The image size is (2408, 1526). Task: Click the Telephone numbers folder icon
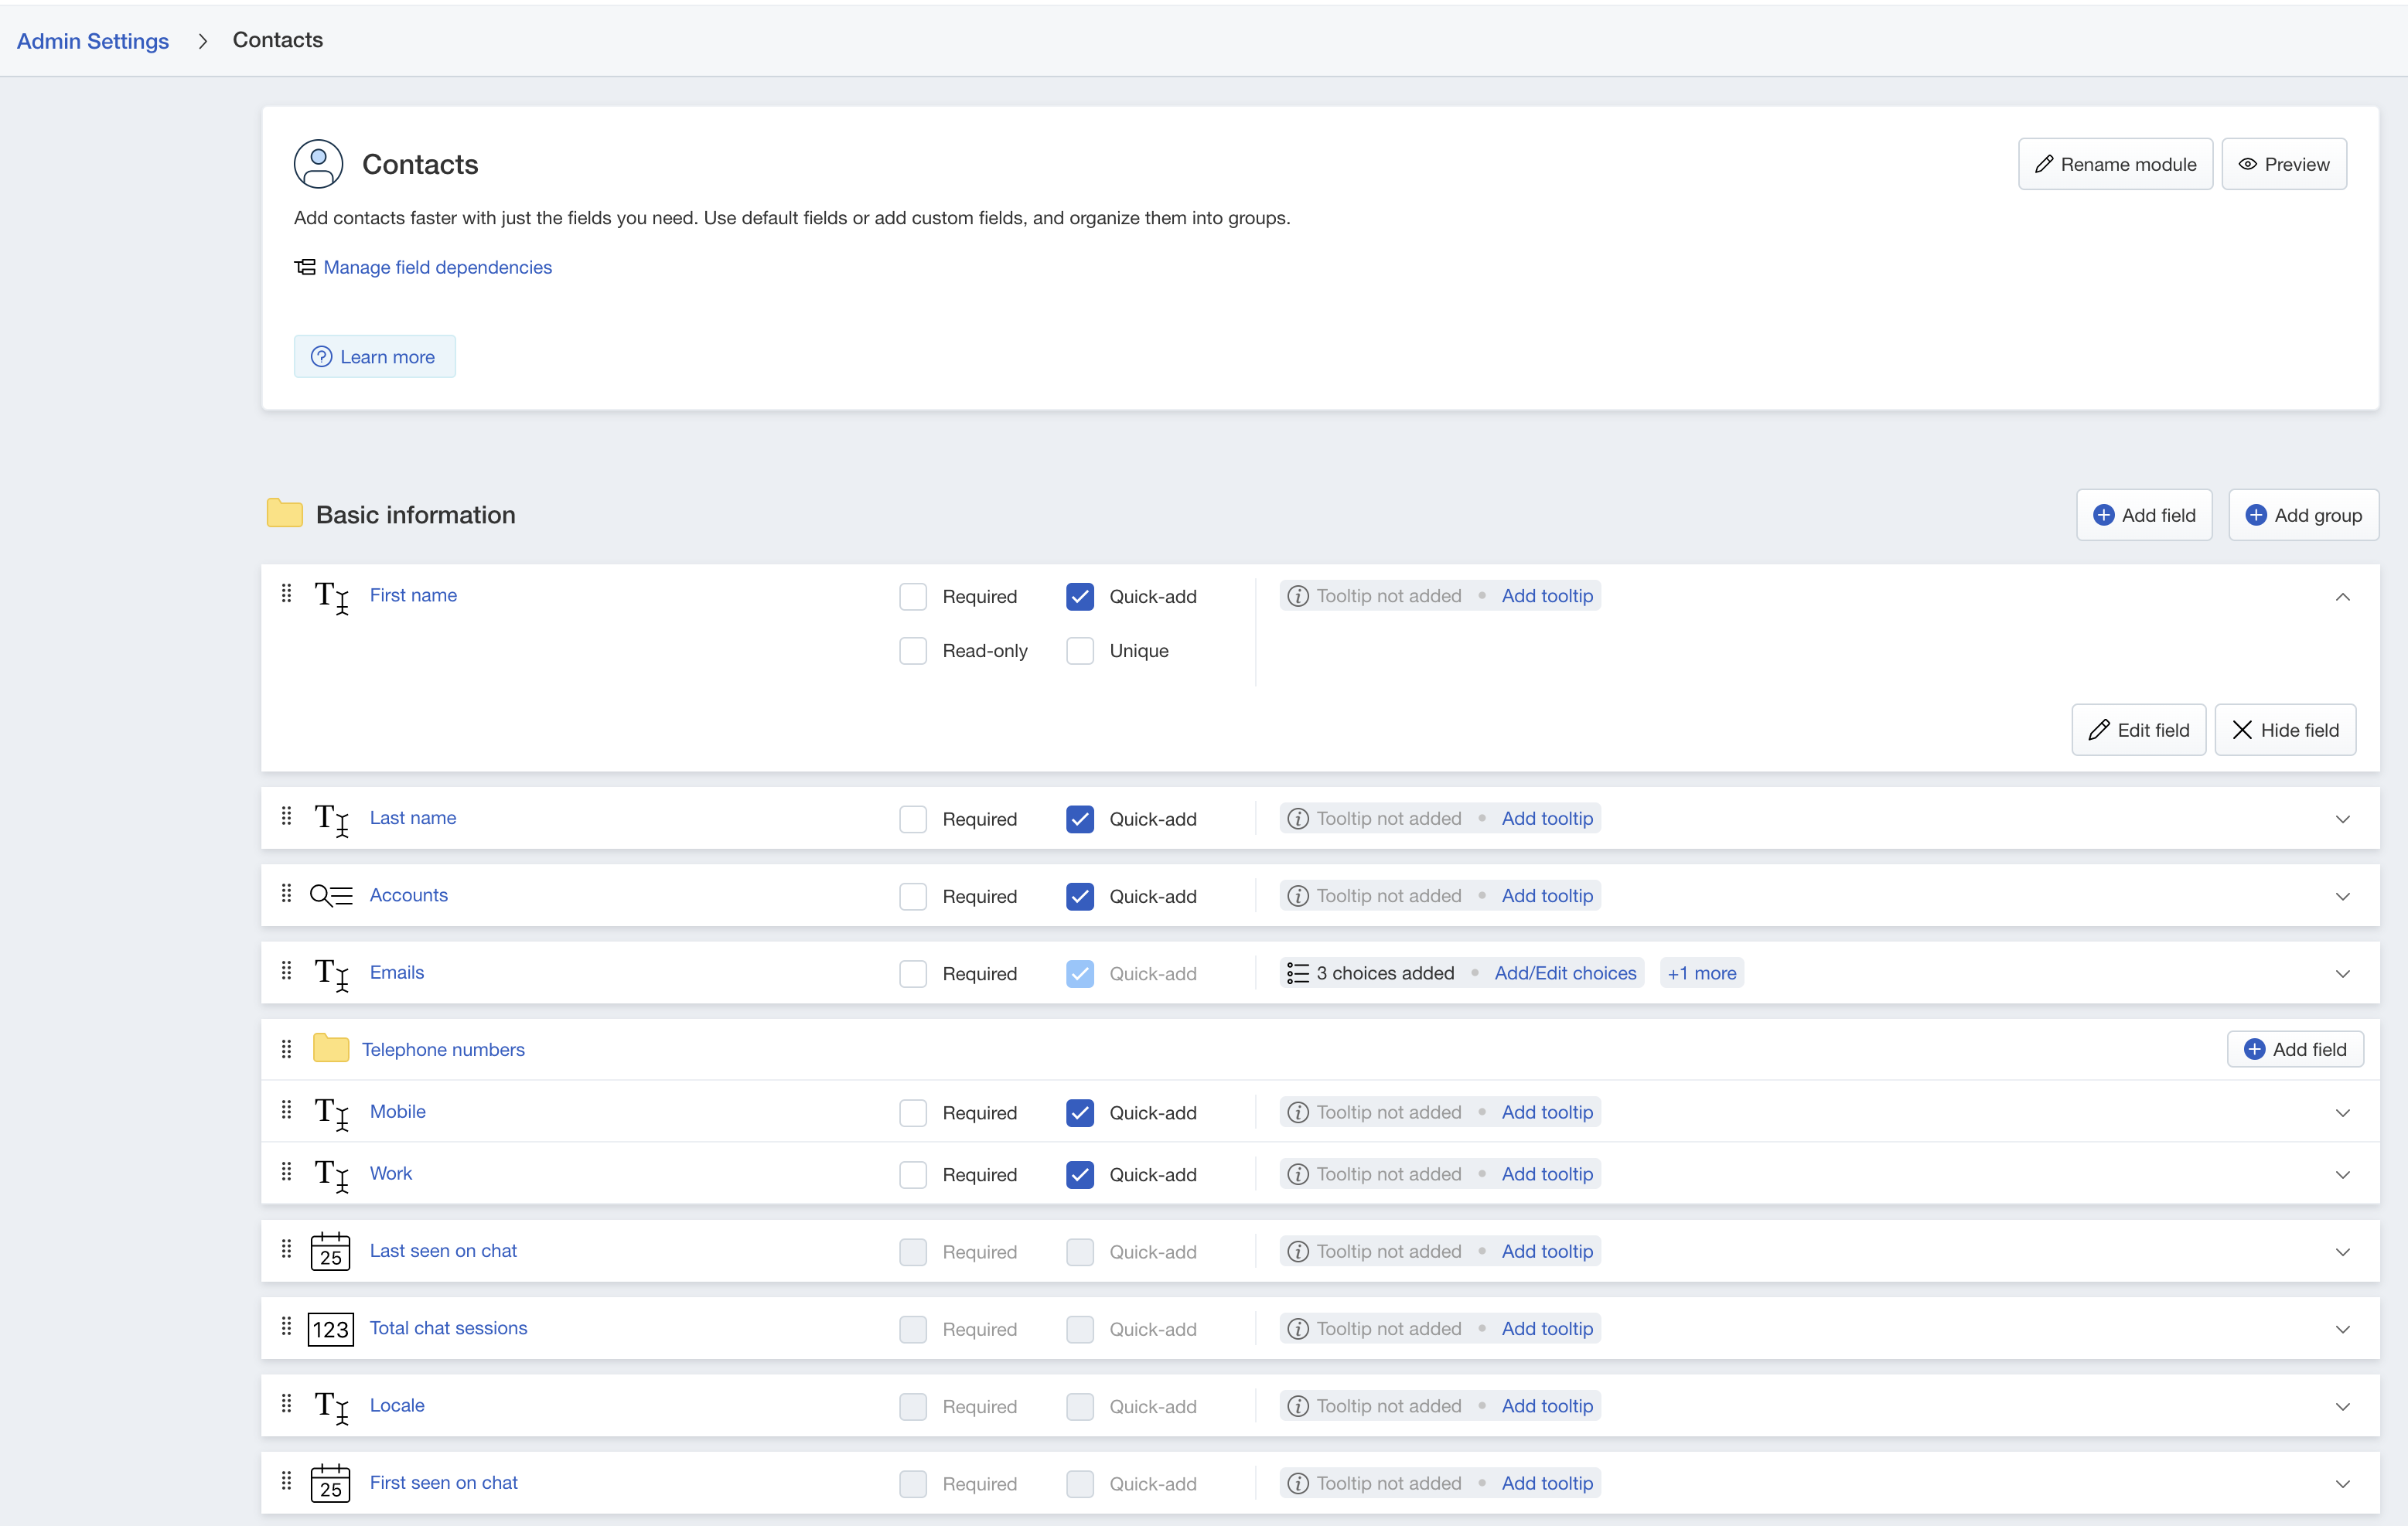(x=330, y=1048)
